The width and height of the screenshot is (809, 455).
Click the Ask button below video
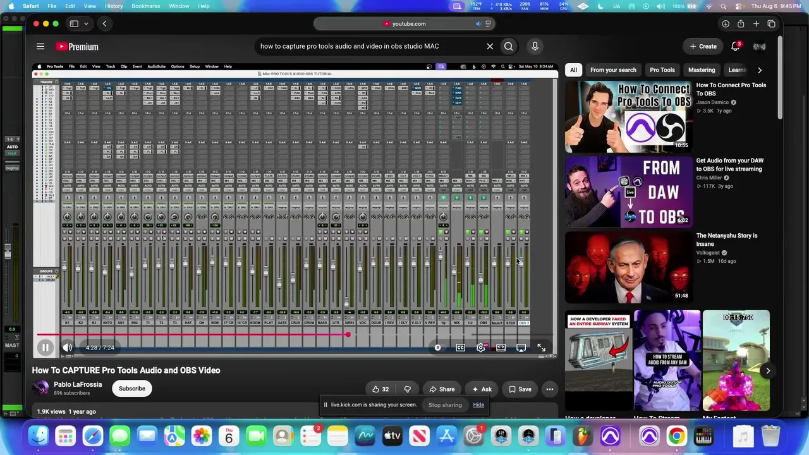[x=482, y=389]
